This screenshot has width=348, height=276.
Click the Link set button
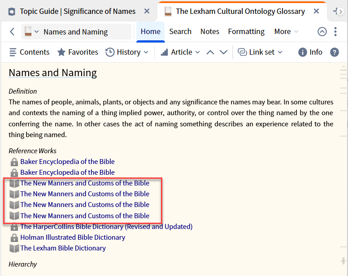tap(256, 52)
